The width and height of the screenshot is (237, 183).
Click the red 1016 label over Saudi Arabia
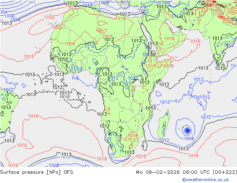click(x=169, y=38)
